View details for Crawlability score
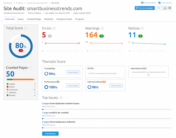176x138 pixels. [x=73, y=72]
